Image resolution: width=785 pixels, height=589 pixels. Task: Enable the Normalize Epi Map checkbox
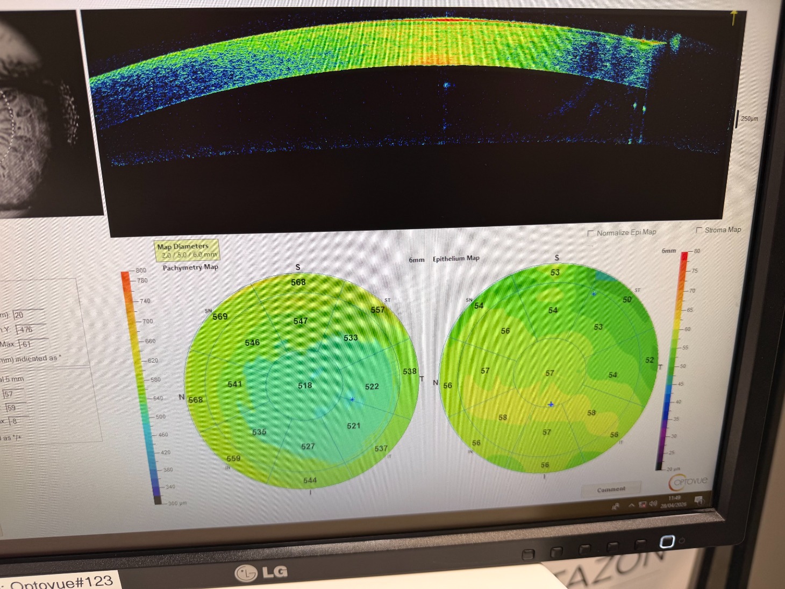[591, 233]
